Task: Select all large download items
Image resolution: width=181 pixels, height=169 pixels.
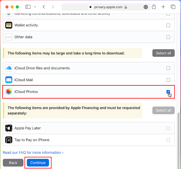Action: (163, 53)
